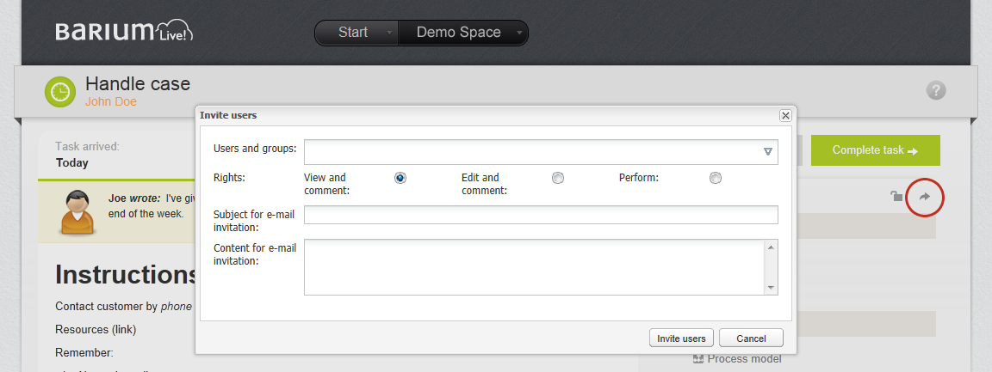Open the Demo Space dropdown arrow
Viewport: 992px width, 372px height.
pos(519,33)
